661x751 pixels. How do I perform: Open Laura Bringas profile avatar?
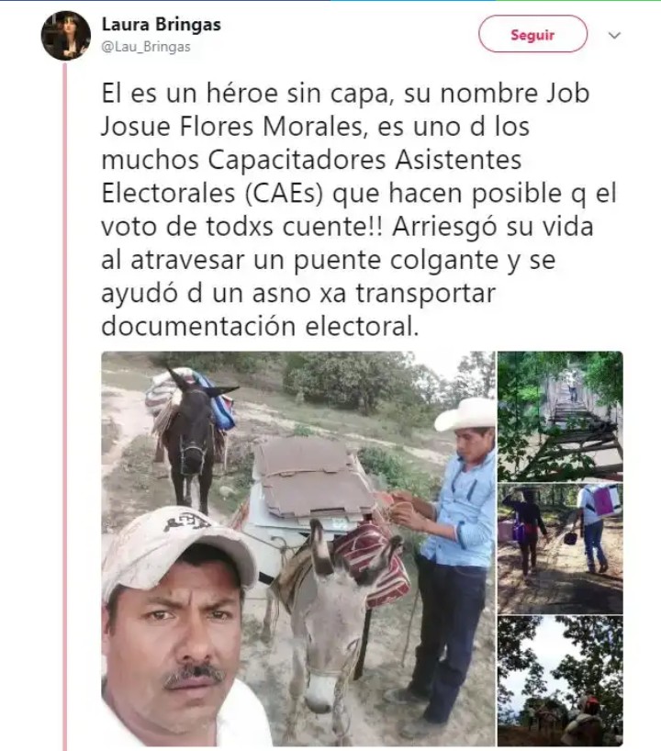click(65, 36)
